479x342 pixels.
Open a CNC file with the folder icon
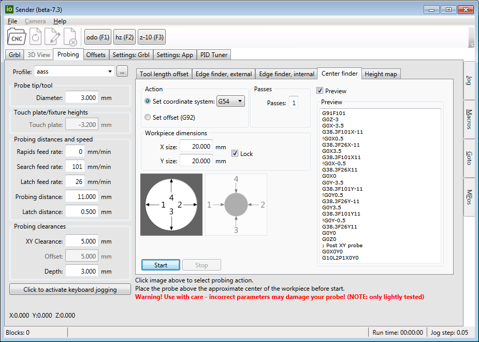point(16,37)
